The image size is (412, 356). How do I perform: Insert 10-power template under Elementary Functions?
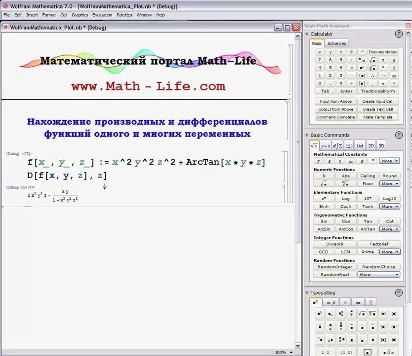coord(368,198)
